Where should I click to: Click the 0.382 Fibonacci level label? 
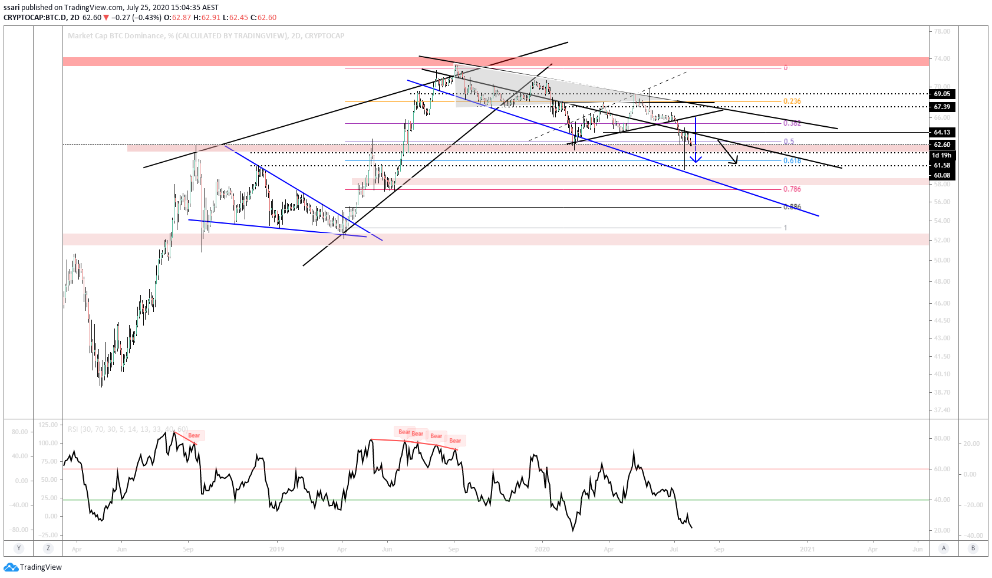pyautogui.click(x=792, y=123)
